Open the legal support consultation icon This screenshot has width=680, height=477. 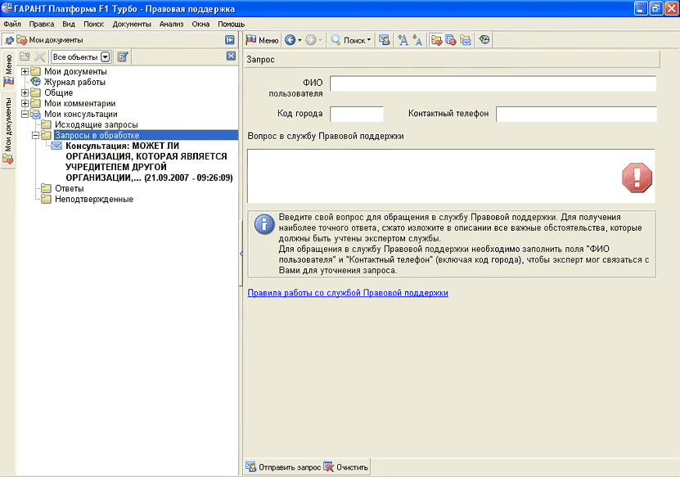(385, 40)
